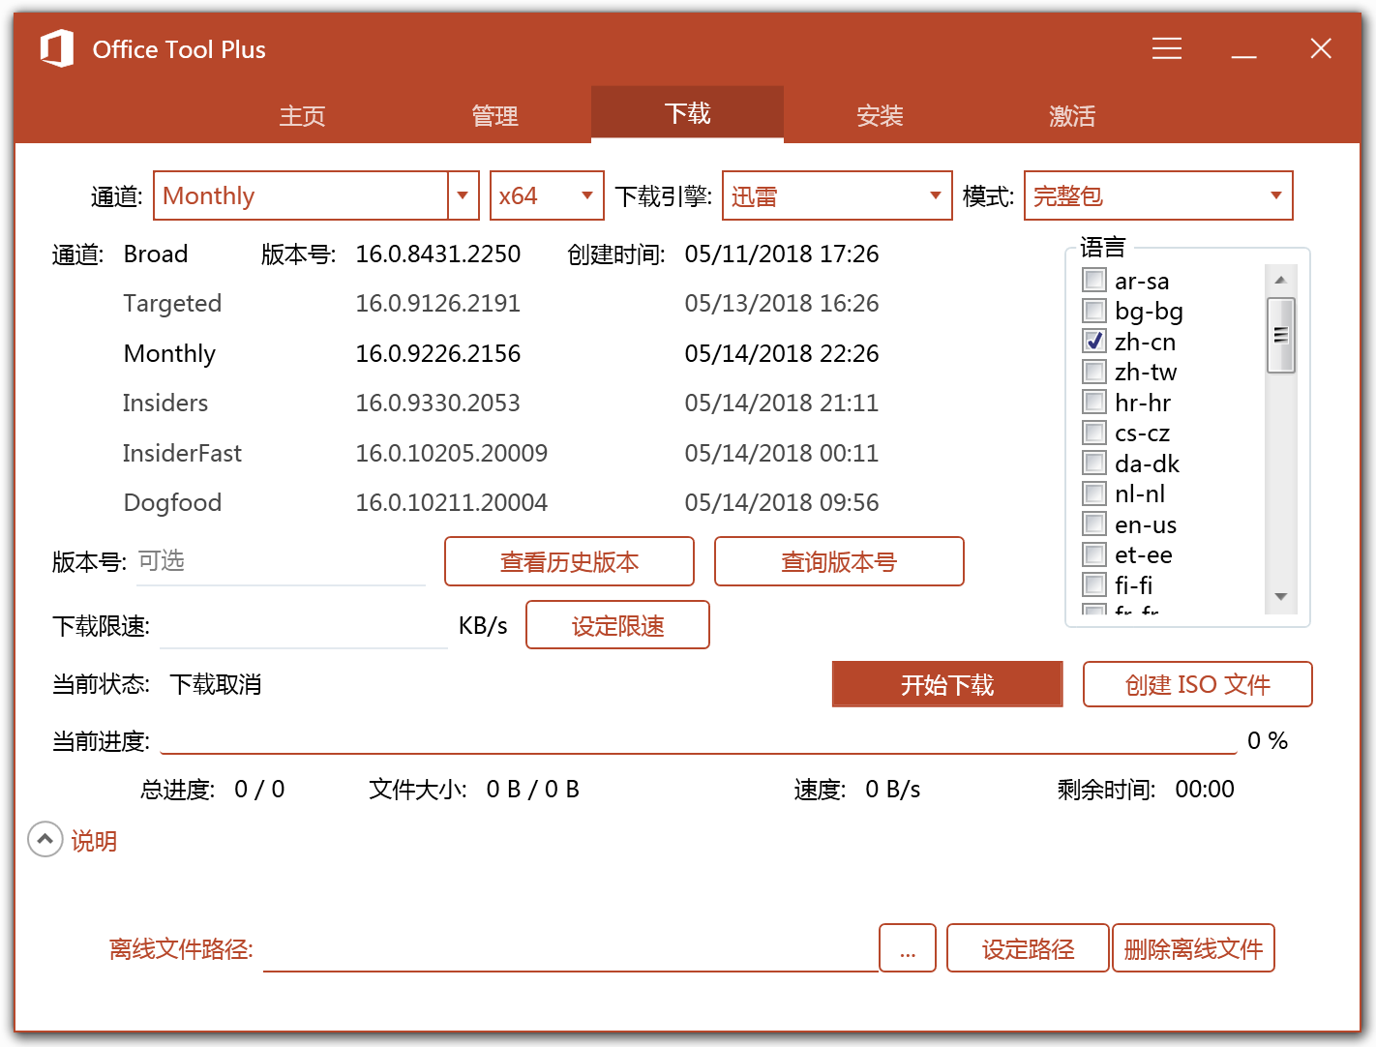Switch to the 主页 tab

pyautogui.click(x=303, y=116)
